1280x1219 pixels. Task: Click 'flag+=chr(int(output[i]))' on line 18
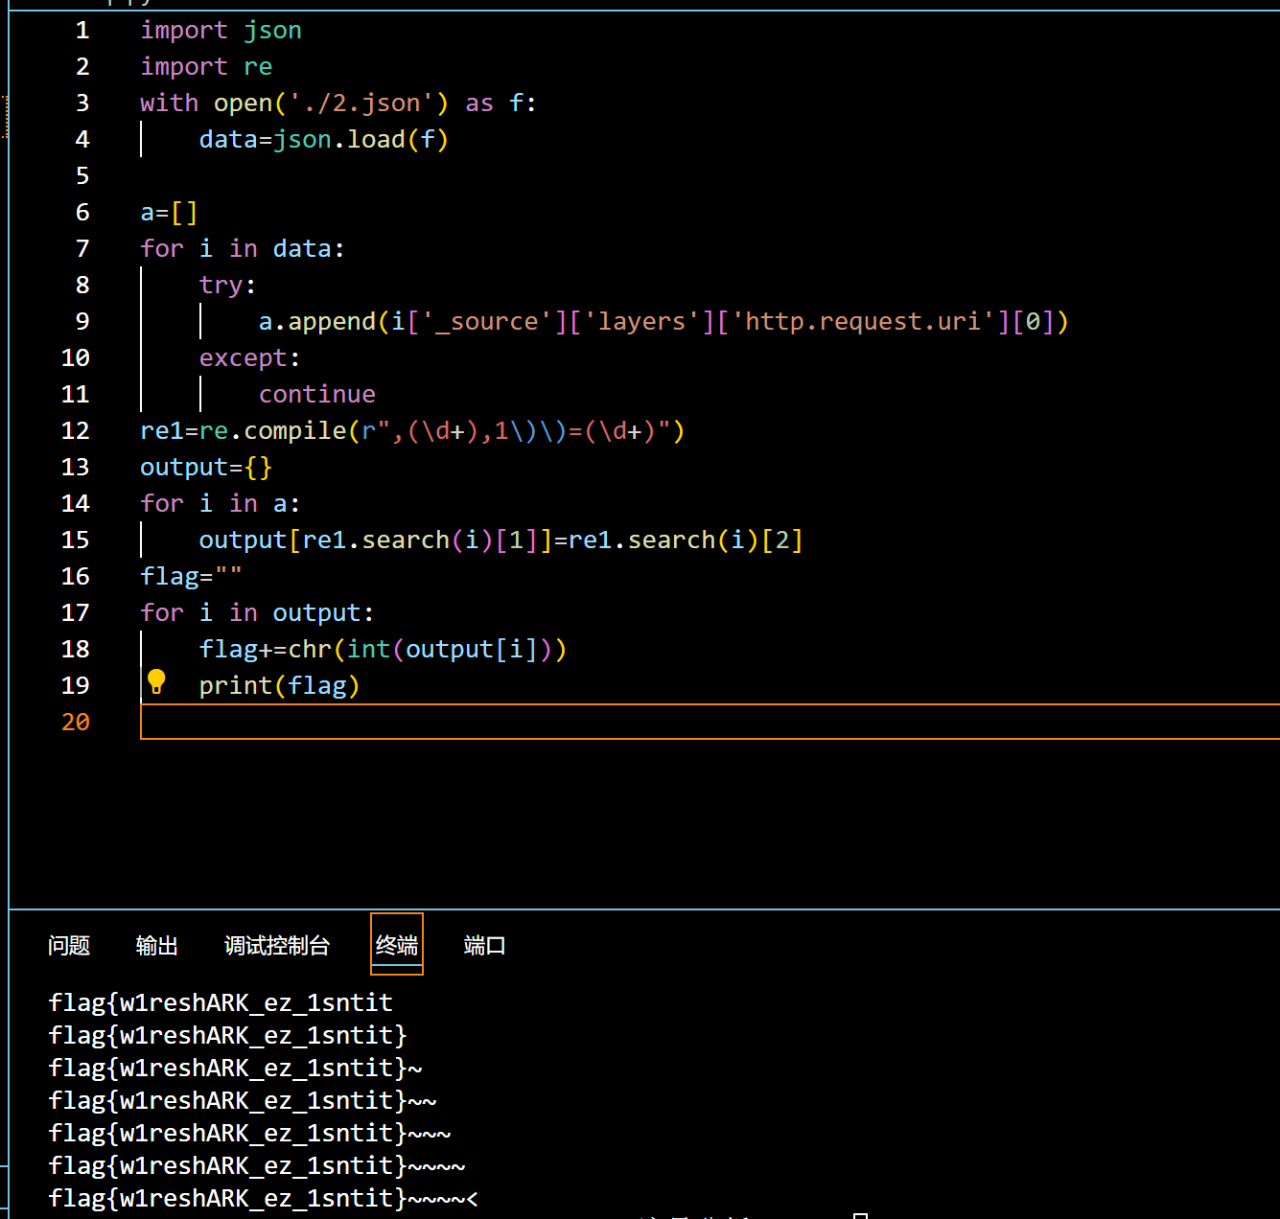coord(384,650)
